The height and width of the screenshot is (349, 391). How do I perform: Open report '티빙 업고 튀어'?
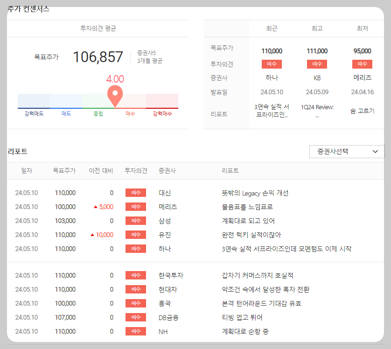[242, 317]
